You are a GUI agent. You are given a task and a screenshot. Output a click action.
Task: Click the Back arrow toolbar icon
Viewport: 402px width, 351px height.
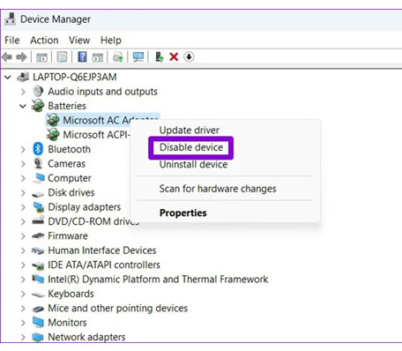pos(7,57)
